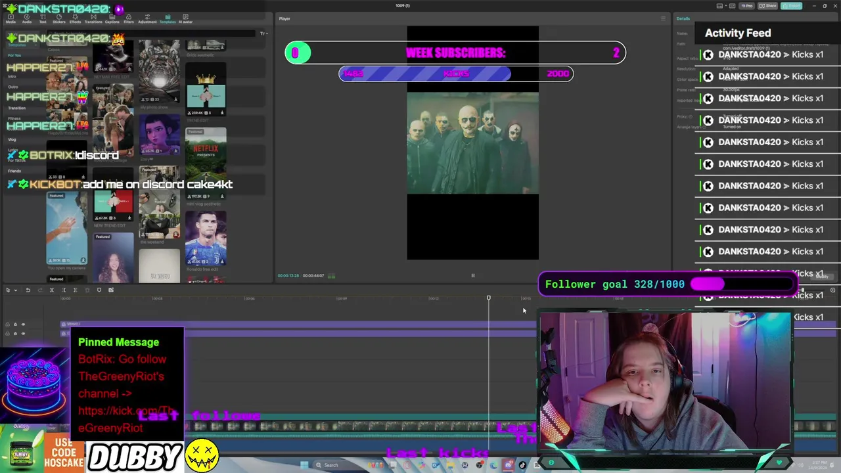Toggle visibility eye on first text track

23,325
